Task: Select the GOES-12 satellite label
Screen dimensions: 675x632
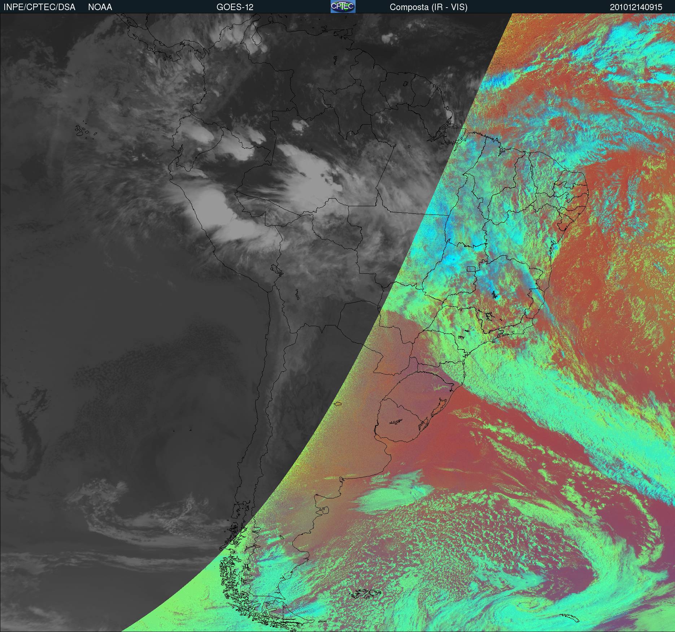Action: coord(235,7)
